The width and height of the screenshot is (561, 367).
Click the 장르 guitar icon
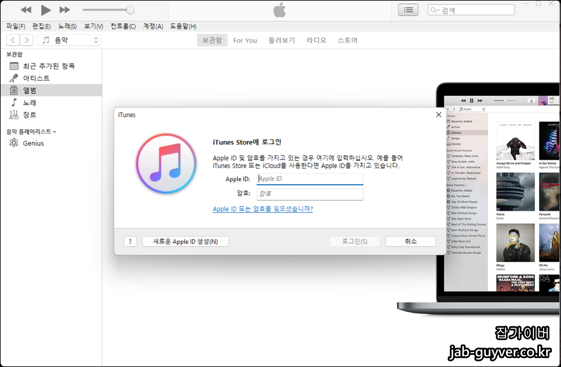[14, 115]
